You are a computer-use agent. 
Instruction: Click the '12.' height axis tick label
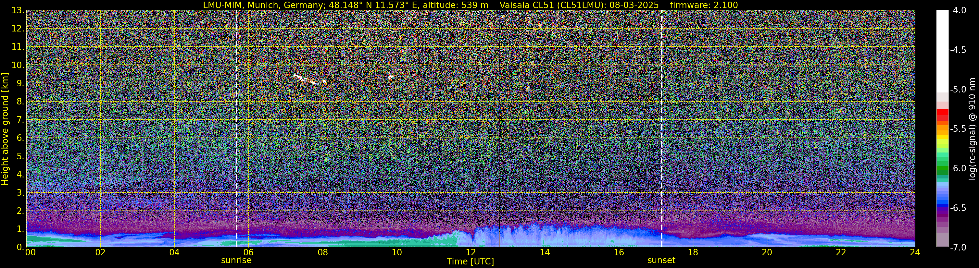click(18, 29)
